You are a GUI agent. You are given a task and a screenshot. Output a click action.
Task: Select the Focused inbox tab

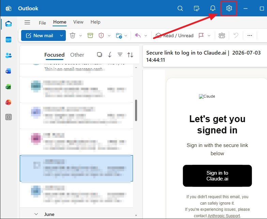(x=54, y=55)
